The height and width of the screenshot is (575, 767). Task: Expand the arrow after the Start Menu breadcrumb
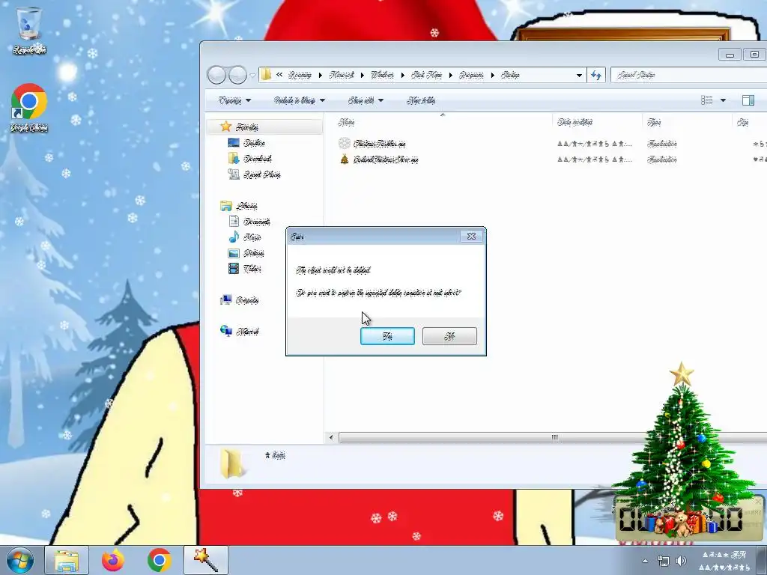click(x=450, y=75)
